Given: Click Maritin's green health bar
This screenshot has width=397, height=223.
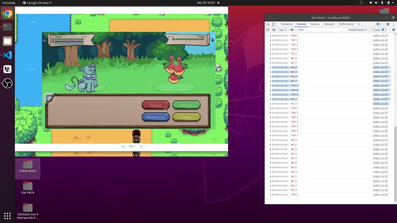Looking at the screenshot, I should coord(69,39).
